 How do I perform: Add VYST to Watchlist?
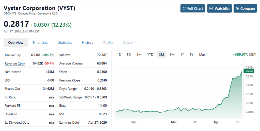[219, 8]
